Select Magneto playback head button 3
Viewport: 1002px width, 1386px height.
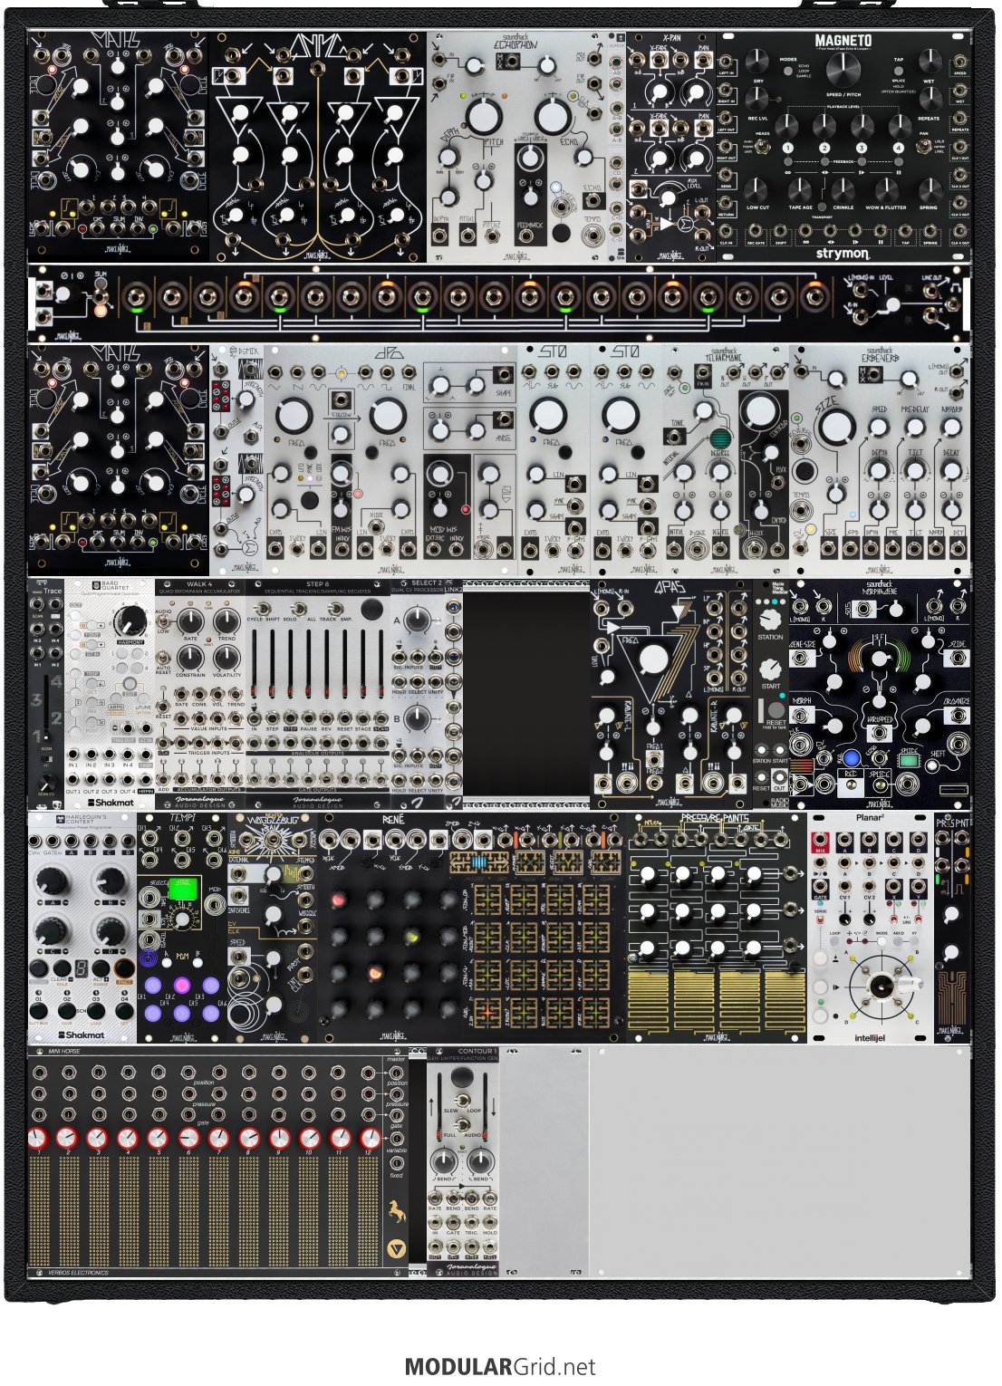pyautogui.click(x=862, y=148)
